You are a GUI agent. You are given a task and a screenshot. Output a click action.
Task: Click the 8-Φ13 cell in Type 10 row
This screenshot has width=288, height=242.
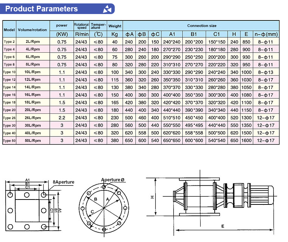(x=266, y=72)
